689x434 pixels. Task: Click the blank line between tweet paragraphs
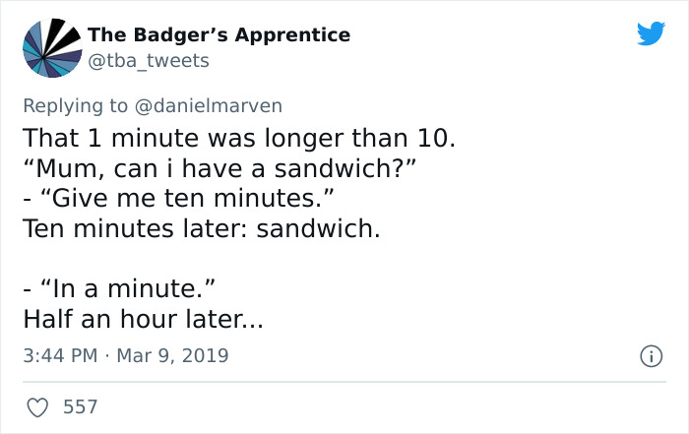[197, 260]
